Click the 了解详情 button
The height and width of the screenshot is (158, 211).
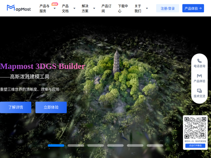tap(16, 107)
